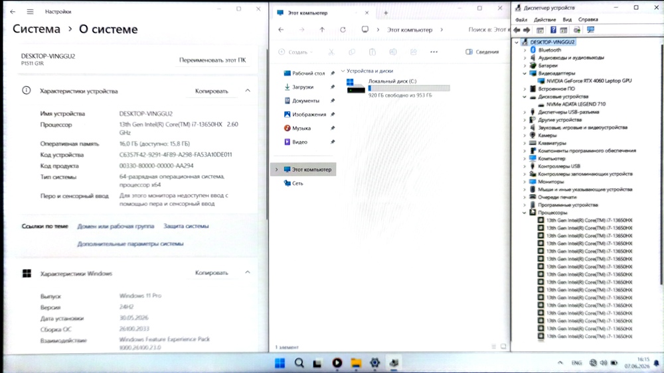The height and width of the screenshot is (373, 664).
Task: Collapse Устройства и диски group
Action: (343, 71)
